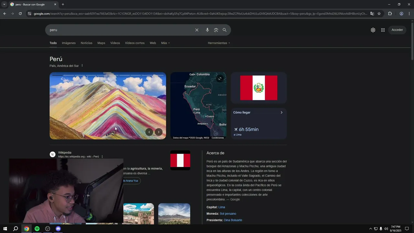414x233 pixels.
Task: Switch to Videos cortos tab
Action: (135, 43)
